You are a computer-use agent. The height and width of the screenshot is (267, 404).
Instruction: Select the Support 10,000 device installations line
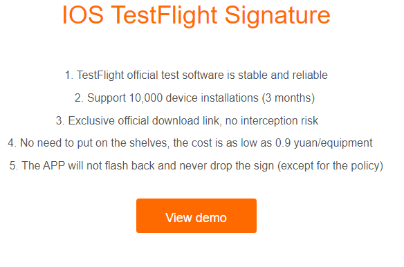(x=195, y=98)
